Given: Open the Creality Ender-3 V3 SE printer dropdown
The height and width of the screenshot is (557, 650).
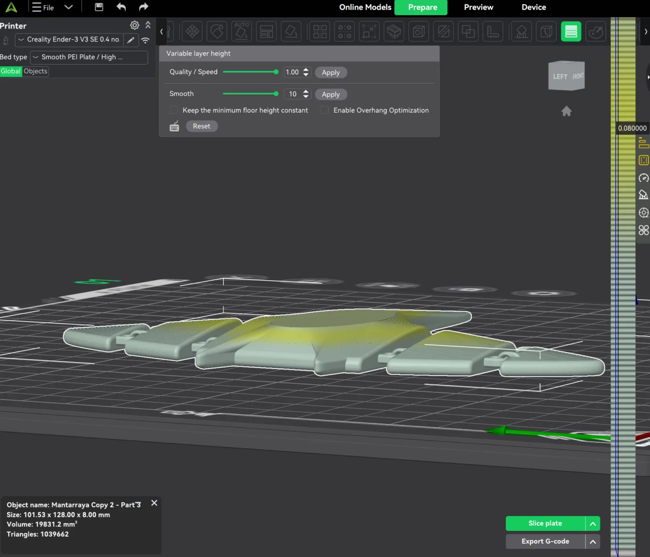Looking at the screenshot, I should tap(69, 40).
